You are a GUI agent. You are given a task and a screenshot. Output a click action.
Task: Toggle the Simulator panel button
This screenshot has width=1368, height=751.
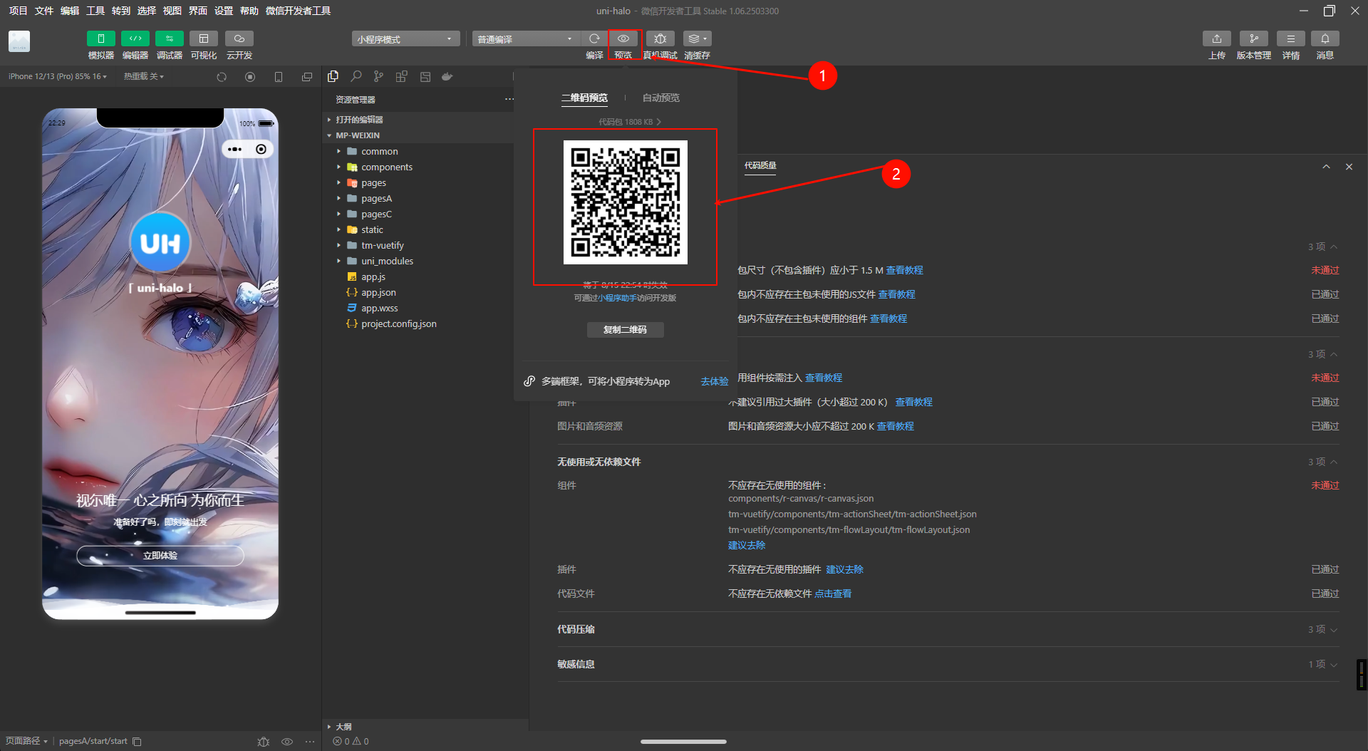pyautogui.click(x=100, y=38)
